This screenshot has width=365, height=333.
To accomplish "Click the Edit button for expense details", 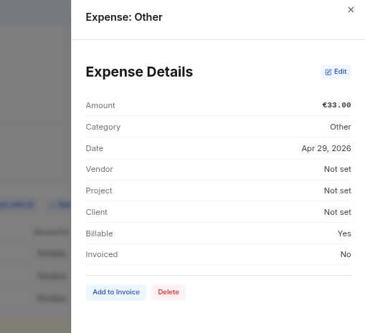I will tap(336, 72).
